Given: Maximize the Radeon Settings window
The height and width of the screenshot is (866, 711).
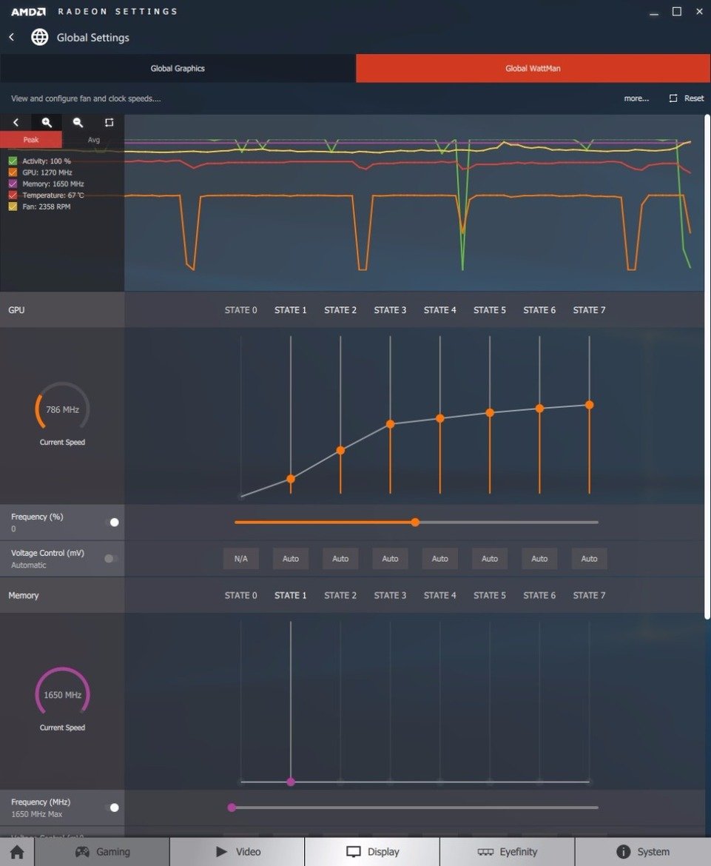Looking at the screenshot, I should pyautogui.click(x=677, y=12).
